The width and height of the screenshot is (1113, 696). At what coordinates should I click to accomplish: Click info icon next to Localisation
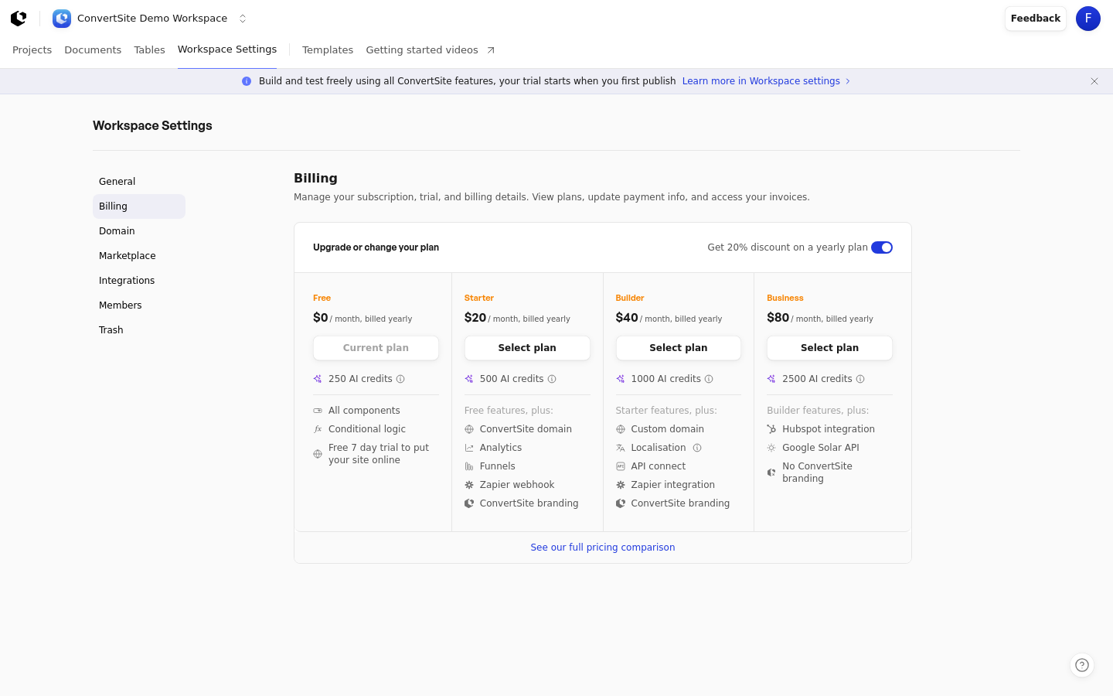pyautogui.click(x=697, y=448)
